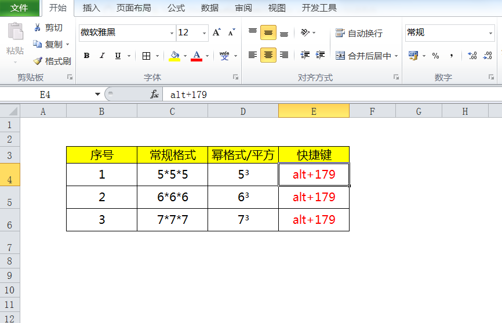The height and width of the screenshot is (323, 502).
Task: Open the Merge & Center (合并后居中) dropdown arrow
Action: pyautogui.click(x=396, y=56)
